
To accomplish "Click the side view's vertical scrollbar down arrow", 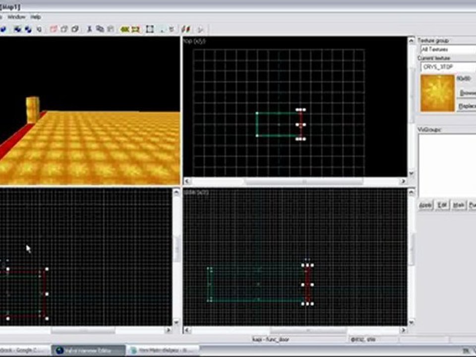I will pos(412,322).
